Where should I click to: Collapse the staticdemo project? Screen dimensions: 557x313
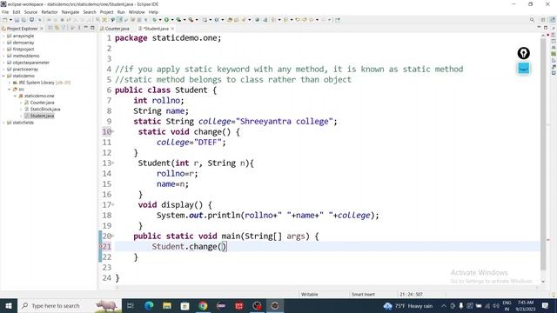3,76
